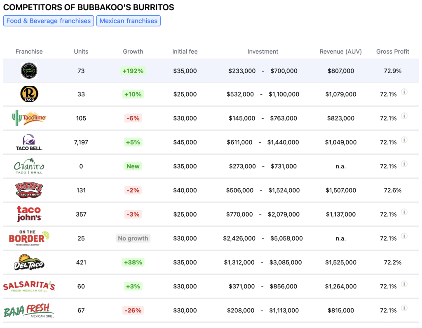
Task: Click the +3% growth badge
Action: pyautogui.click(x=133, y=286)
